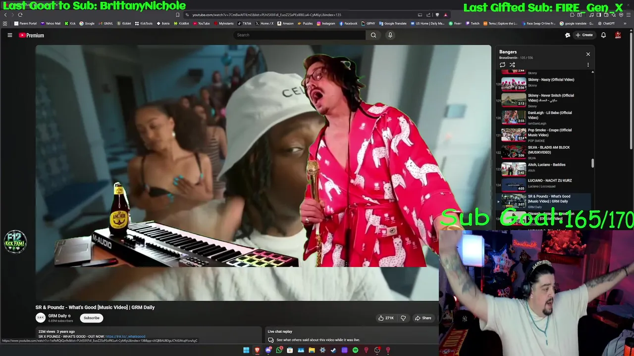634x356 pixels.
Task: Open the GRM Daily channel name
Action: coord(57,316)
